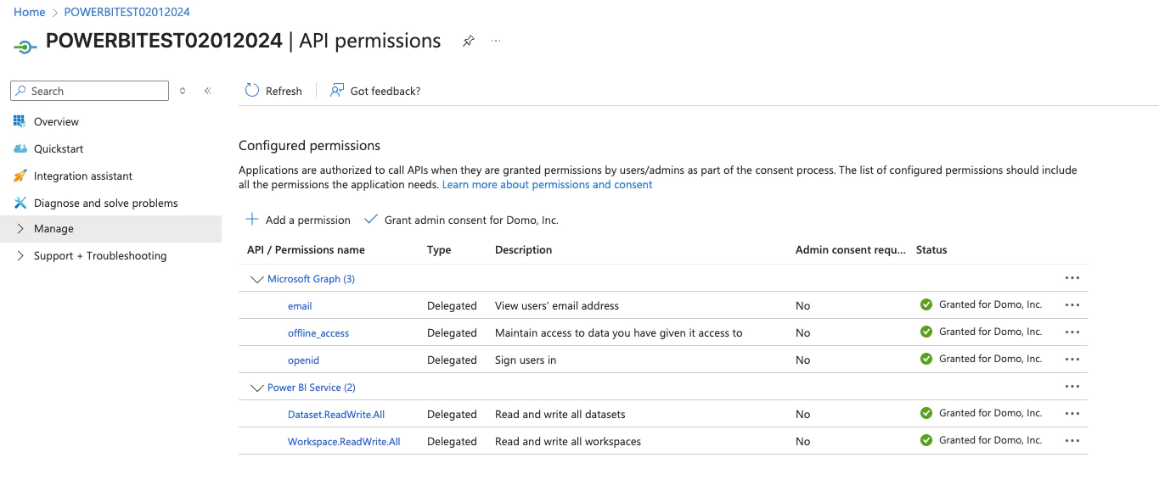Screen dimensions: 1159x480
Task: Collapse the Microsoft Graph (3) group chevron
Action: point(256,279)
